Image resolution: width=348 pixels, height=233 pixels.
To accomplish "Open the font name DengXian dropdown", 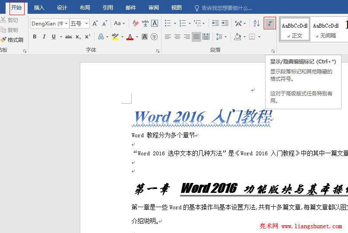I will click(x=66, y=23).
